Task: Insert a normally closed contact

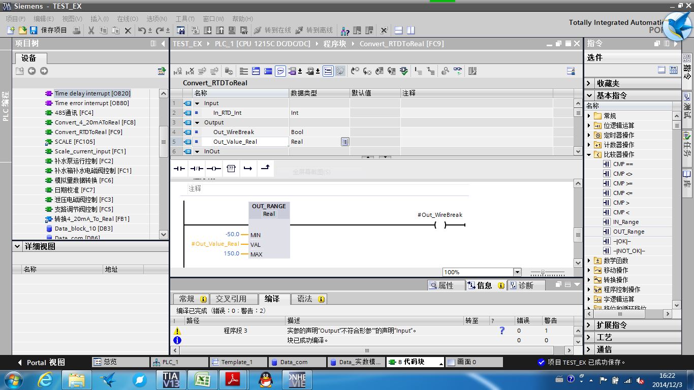Action: (197, 169)
